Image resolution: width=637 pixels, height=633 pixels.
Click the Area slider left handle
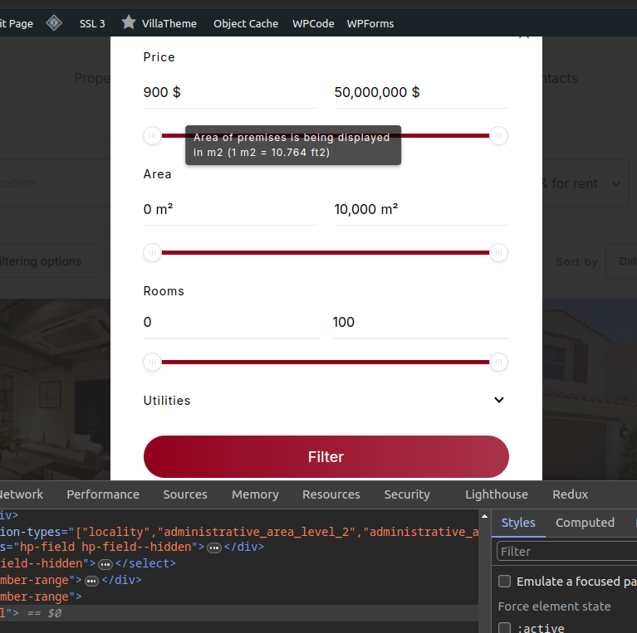tap(153, 253)
